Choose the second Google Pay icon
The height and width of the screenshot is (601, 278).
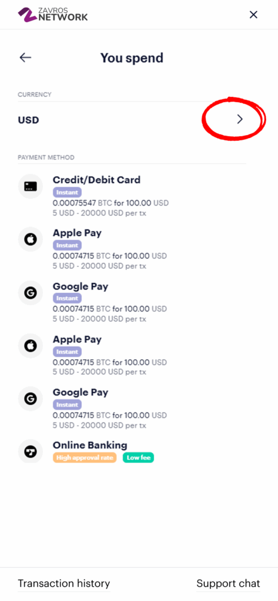[x=31, y=399]
